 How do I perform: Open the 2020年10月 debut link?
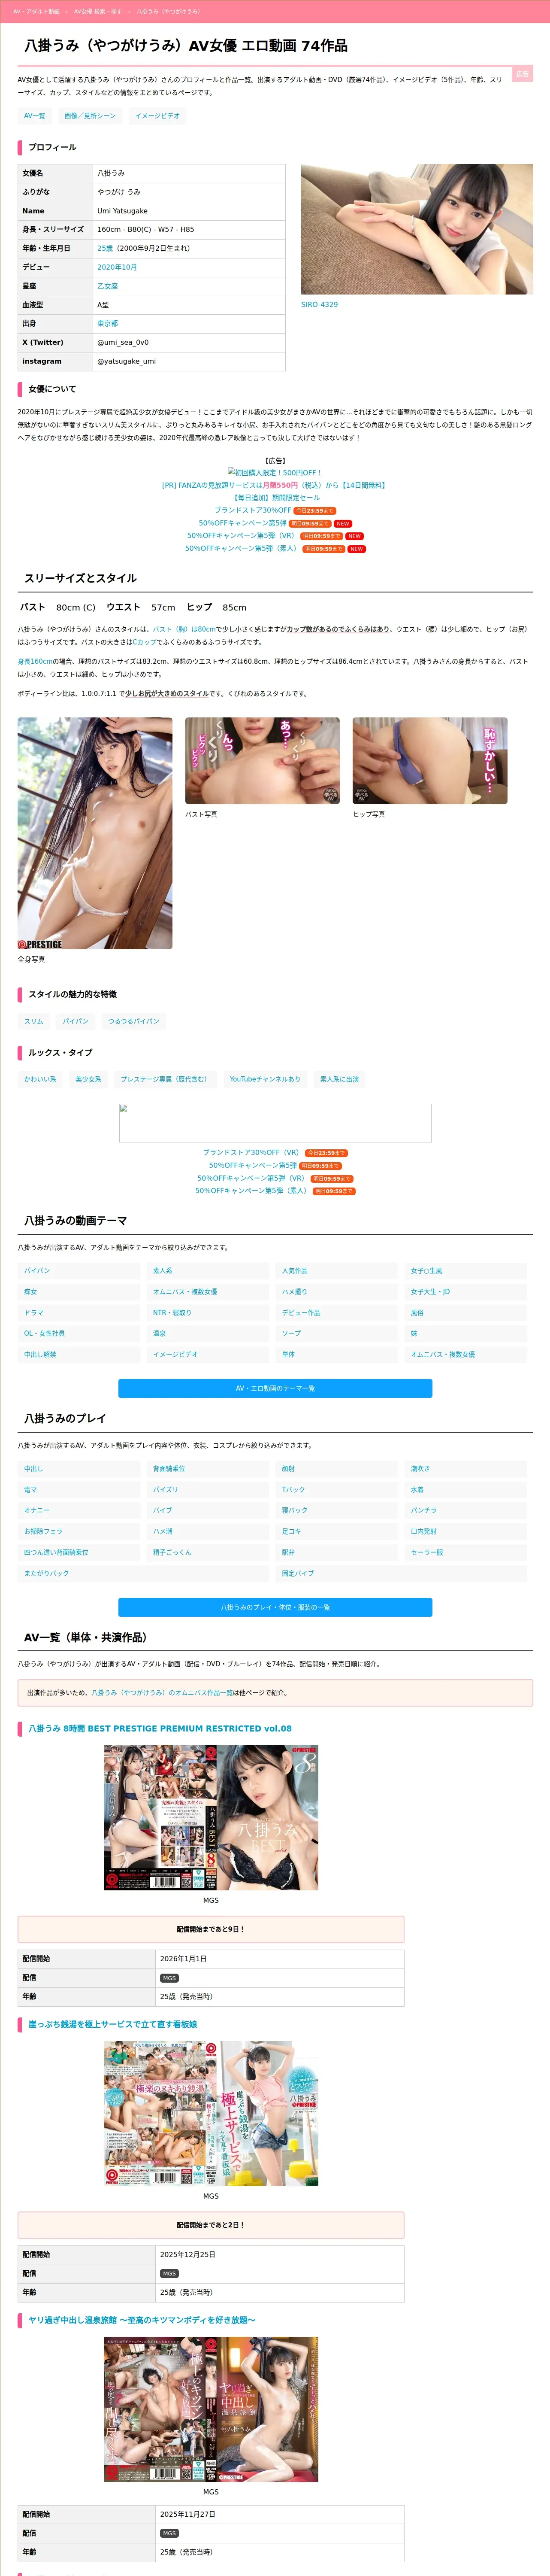click(x=117, y=267)
